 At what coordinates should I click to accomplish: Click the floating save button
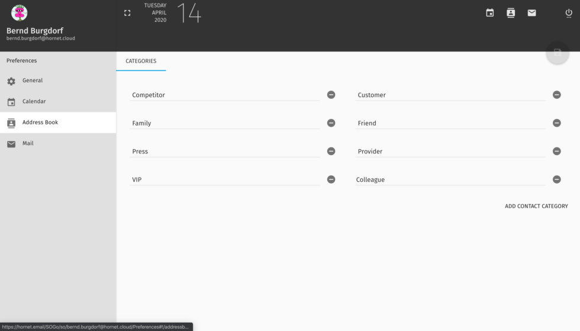click(x=557, y=53)
